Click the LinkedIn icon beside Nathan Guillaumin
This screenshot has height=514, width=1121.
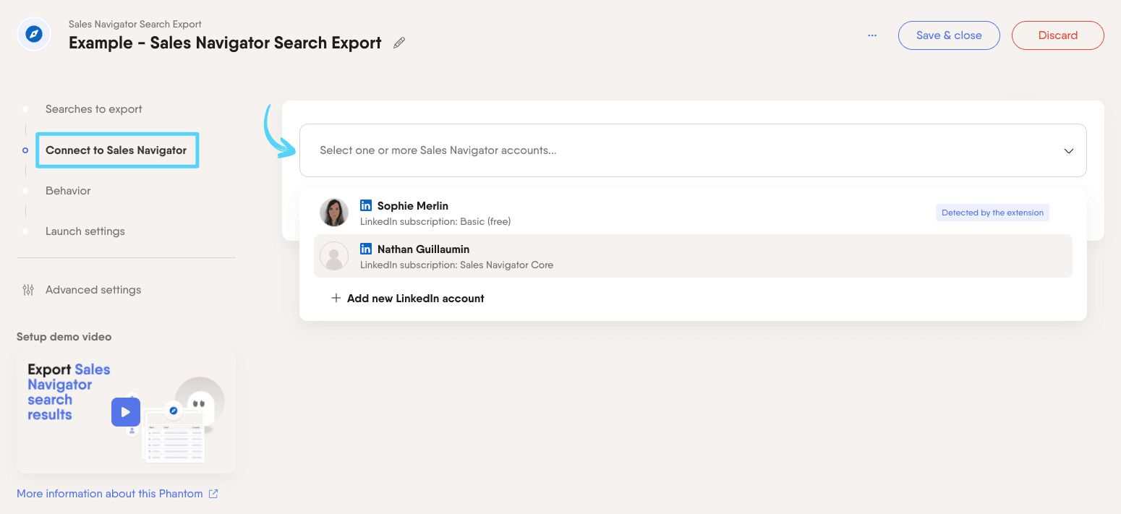(x=366, y=249)
